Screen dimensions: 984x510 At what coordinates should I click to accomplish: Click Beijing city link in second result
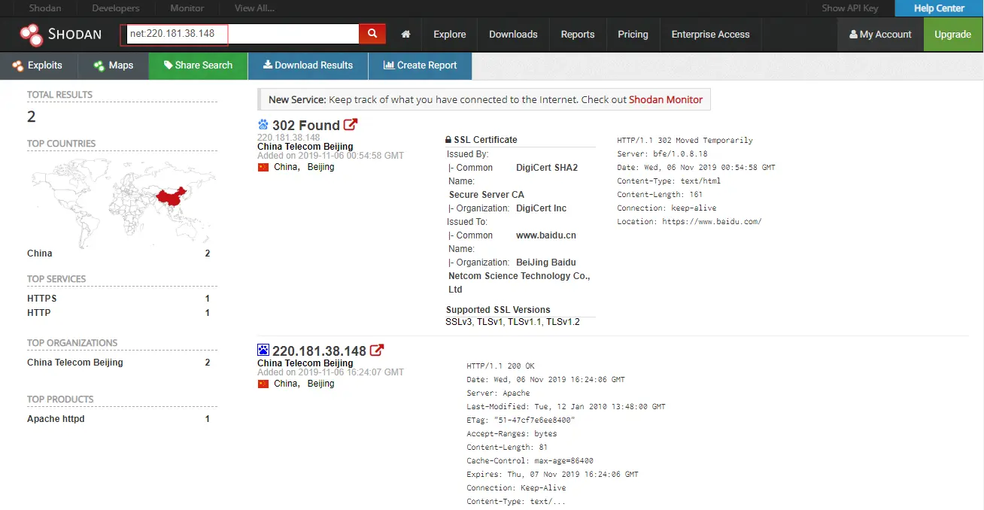pos(320,384)
